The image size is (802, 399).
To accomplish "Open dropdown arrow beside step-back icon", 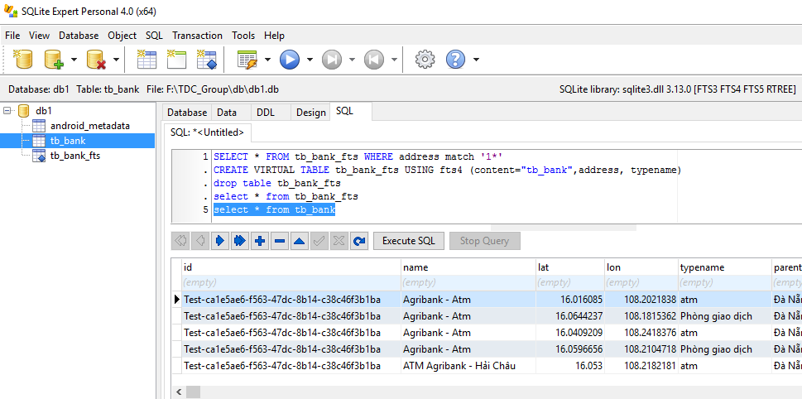I will tap(394, 60).
